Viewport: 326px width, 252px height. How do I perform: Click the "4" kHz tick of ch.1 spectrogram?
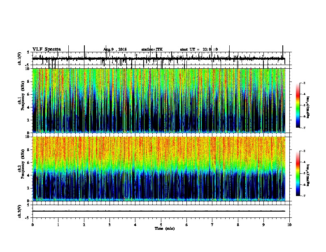(x=28, y=107)
